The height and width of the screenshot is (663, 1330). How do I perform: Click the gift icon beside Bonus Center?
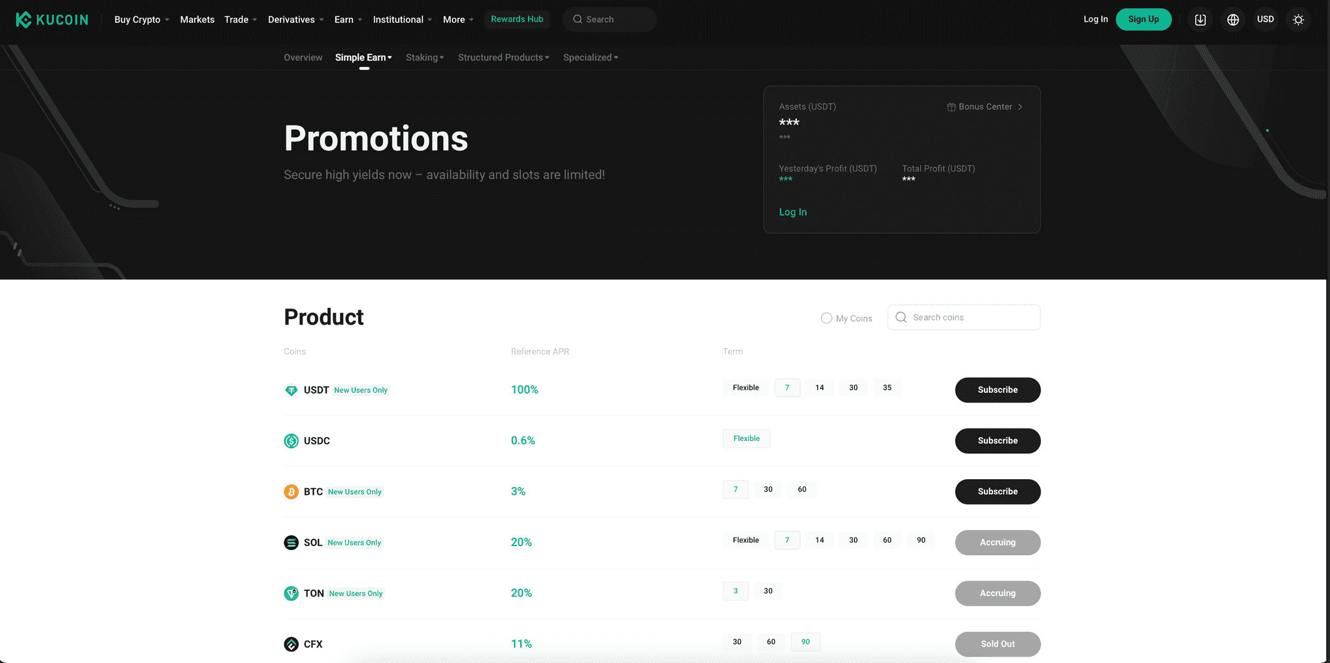(x=951, y=106)
